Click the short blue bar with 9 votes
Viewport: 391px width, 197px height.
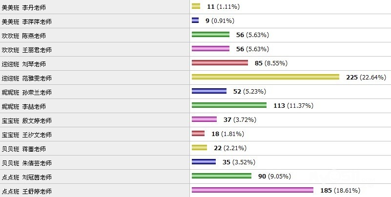tap(195, 20)
